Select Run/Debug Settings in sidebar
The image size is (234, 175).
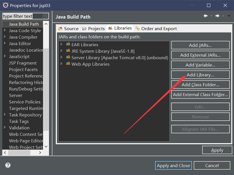click(26, 89)
